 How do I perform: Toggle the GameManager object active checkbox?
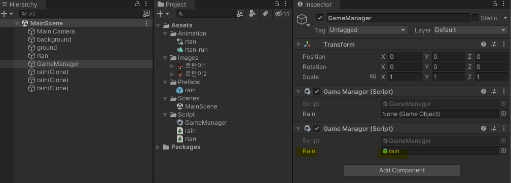click(x=320, y=18)
